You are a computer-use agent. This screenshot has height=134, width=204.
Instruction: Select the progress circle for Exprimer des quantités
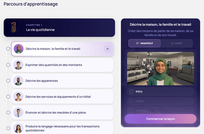coord(8,65)
